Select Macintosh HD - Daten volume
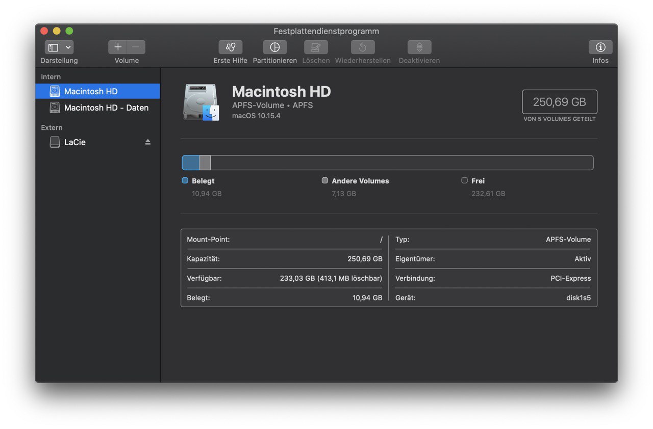 point(97,108)
